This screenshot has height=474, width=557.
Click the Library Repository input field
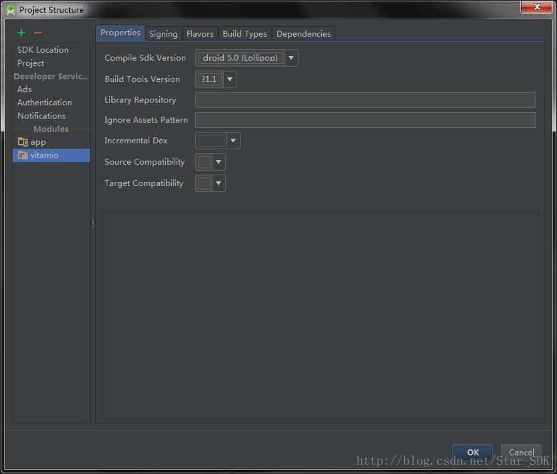[x=365, y=100]
